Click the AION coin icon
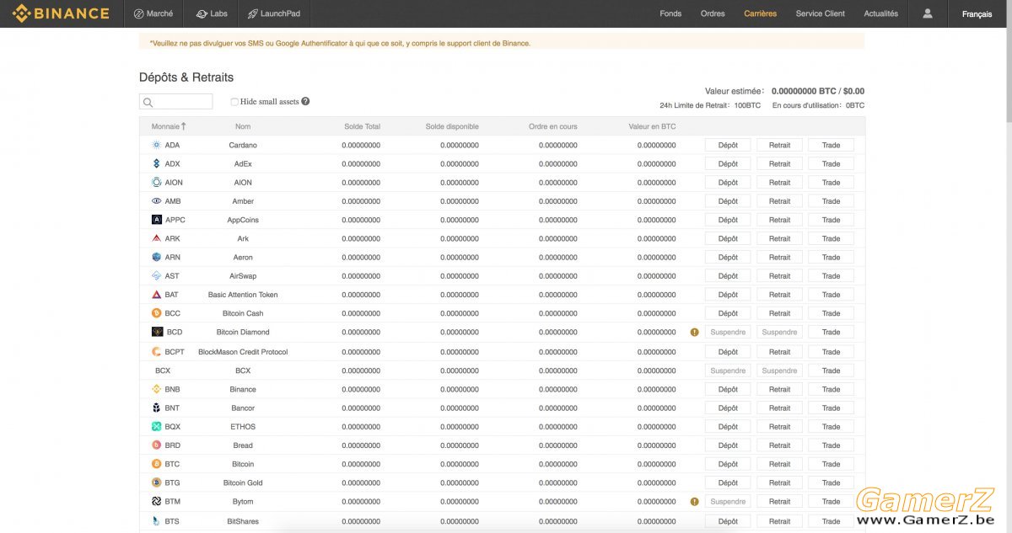This screenshot has height=533, width=1012. (156, 182)
